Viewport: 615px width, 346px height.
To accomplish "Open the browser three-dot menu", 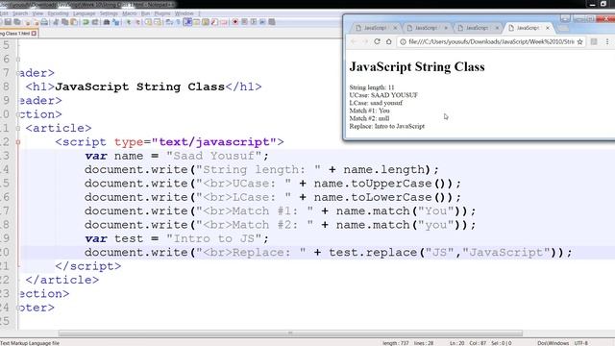I will point(607,42).
